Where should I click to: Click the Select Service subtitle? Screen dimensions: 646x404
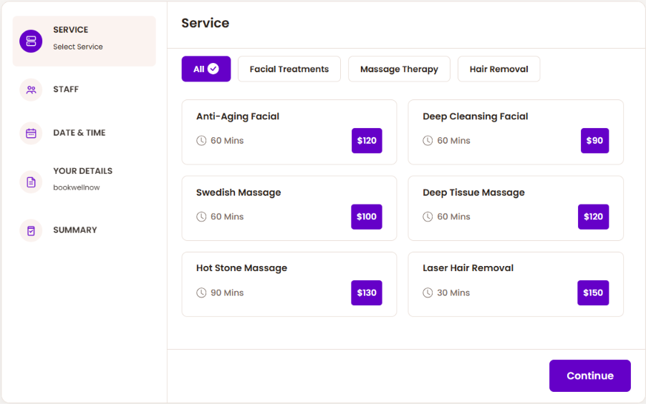78,47
